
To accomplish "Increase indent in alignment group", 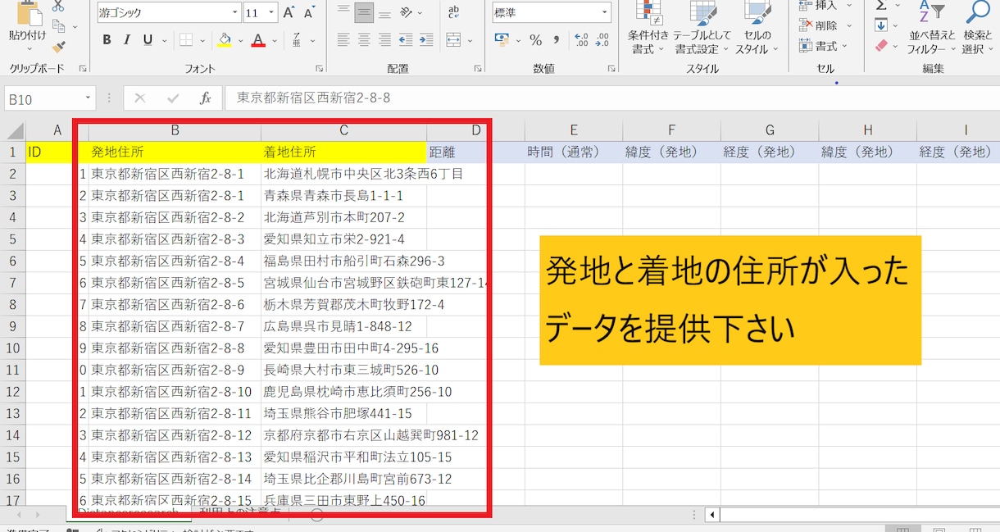I will coord(425,40).
